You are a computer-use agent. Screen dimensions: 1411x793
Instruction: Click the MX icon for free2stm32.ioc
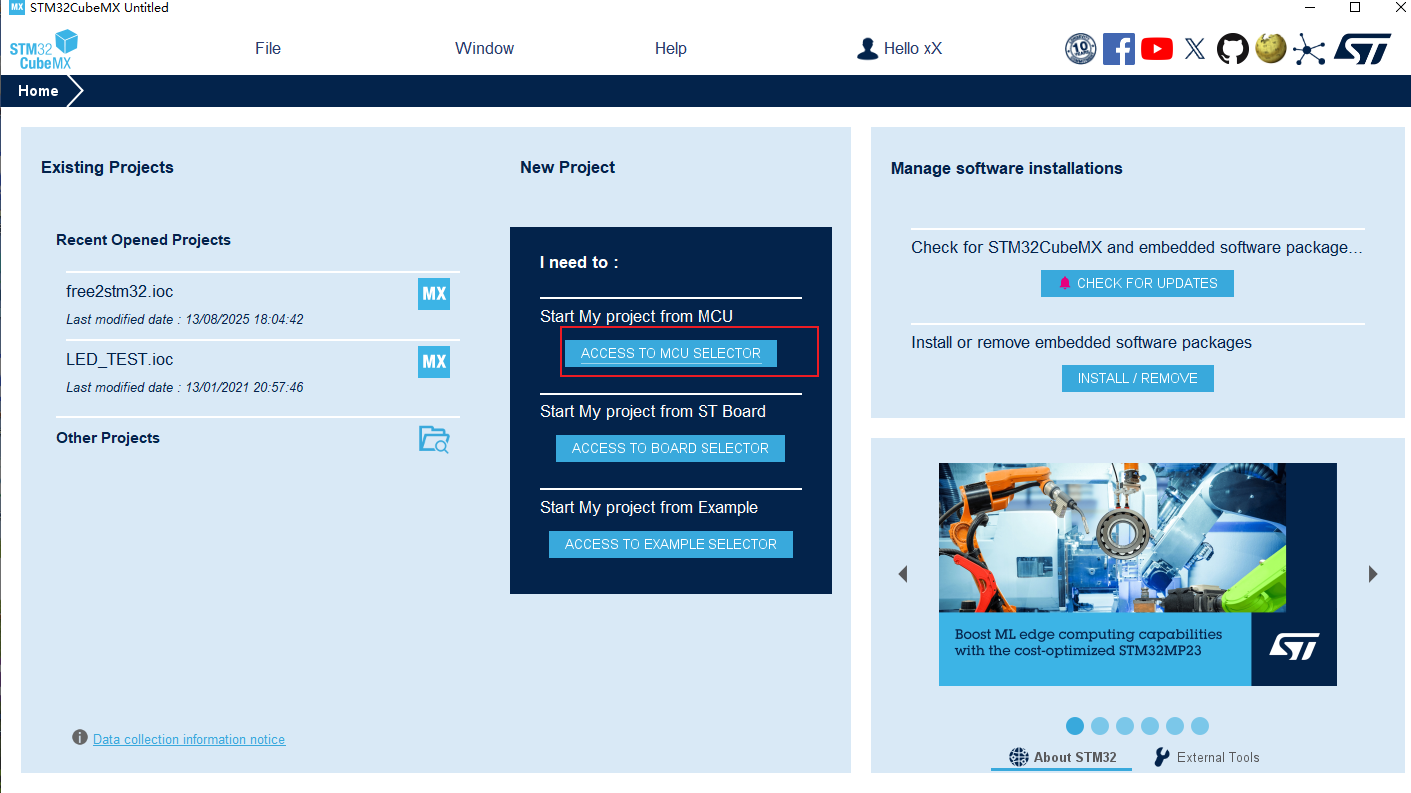434,294
